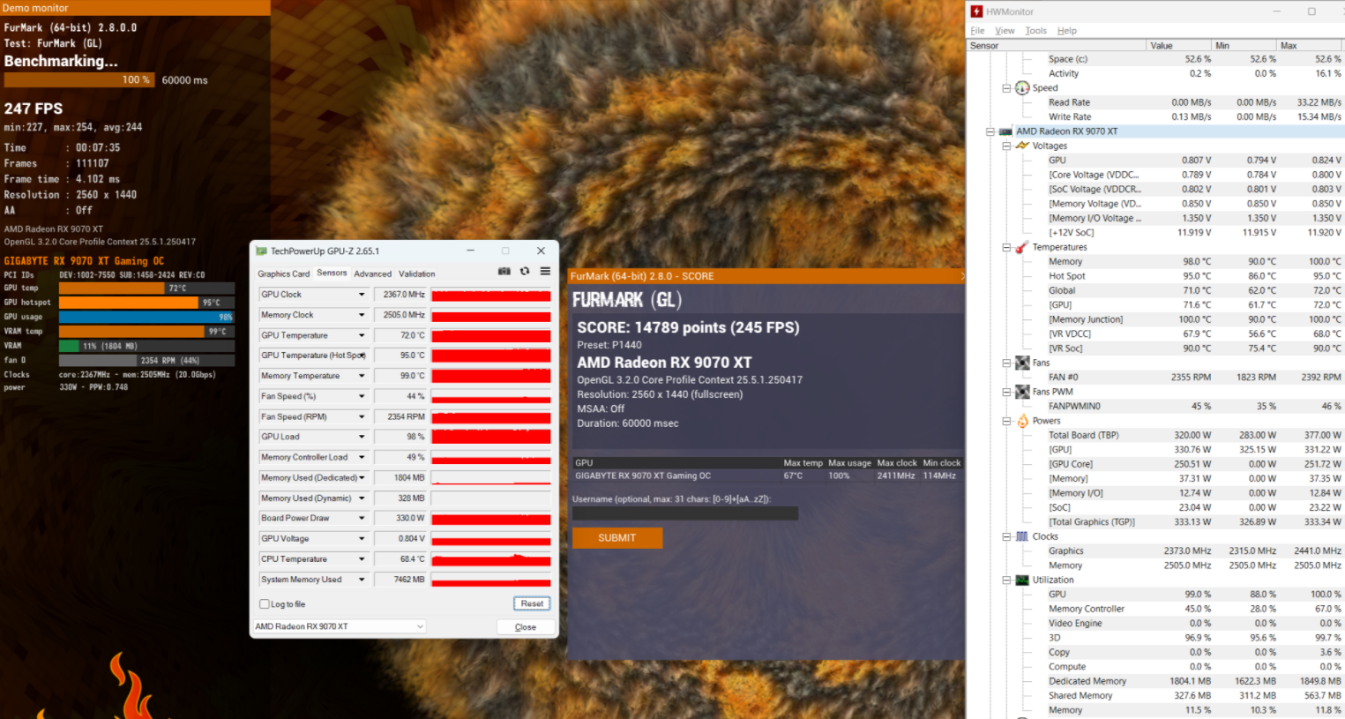This screenshot has height=719, width=1345.
Task: Collapse the Utilization tree node
Action: 1006,580
